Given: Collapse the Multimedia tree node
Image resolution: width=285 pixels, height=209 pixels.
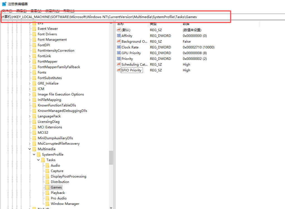Looking at the screenshot, I should 30,149.
